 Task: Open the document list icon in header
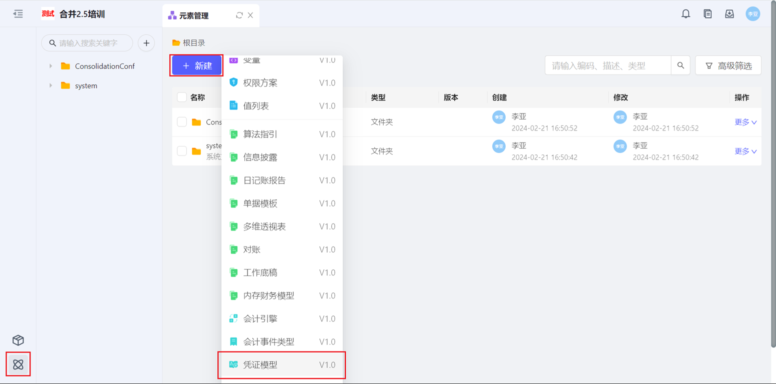(708, 14)
